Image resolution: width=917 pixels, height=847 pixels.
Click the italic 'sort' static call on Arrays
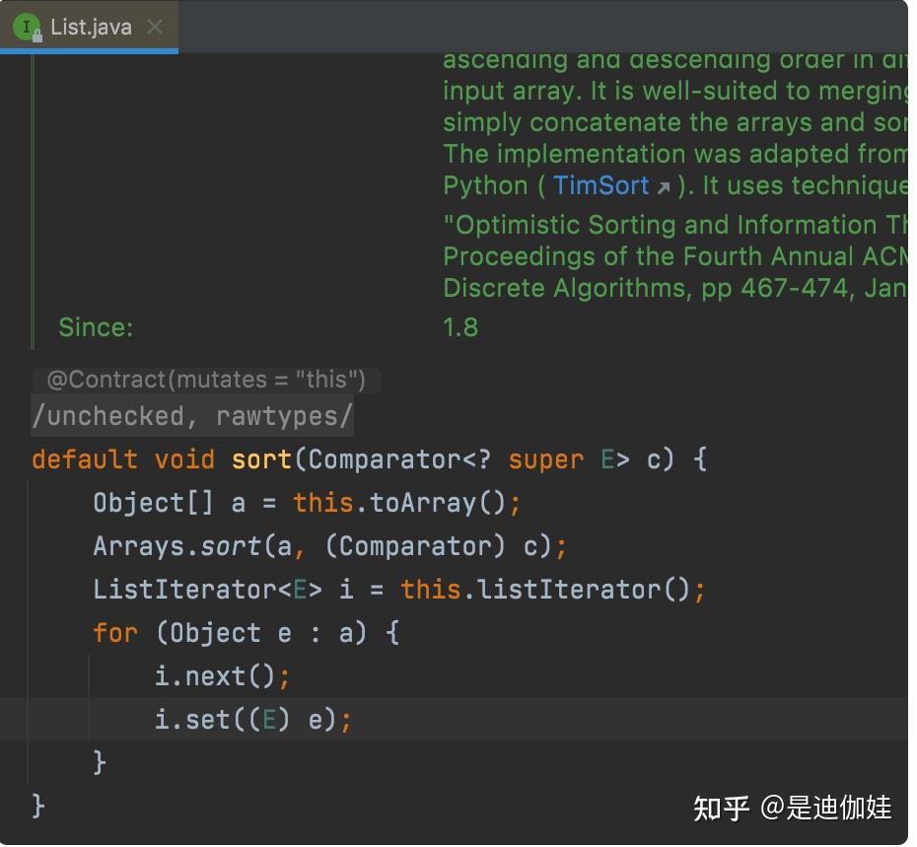pyautogui.click(x=231, y=546)
